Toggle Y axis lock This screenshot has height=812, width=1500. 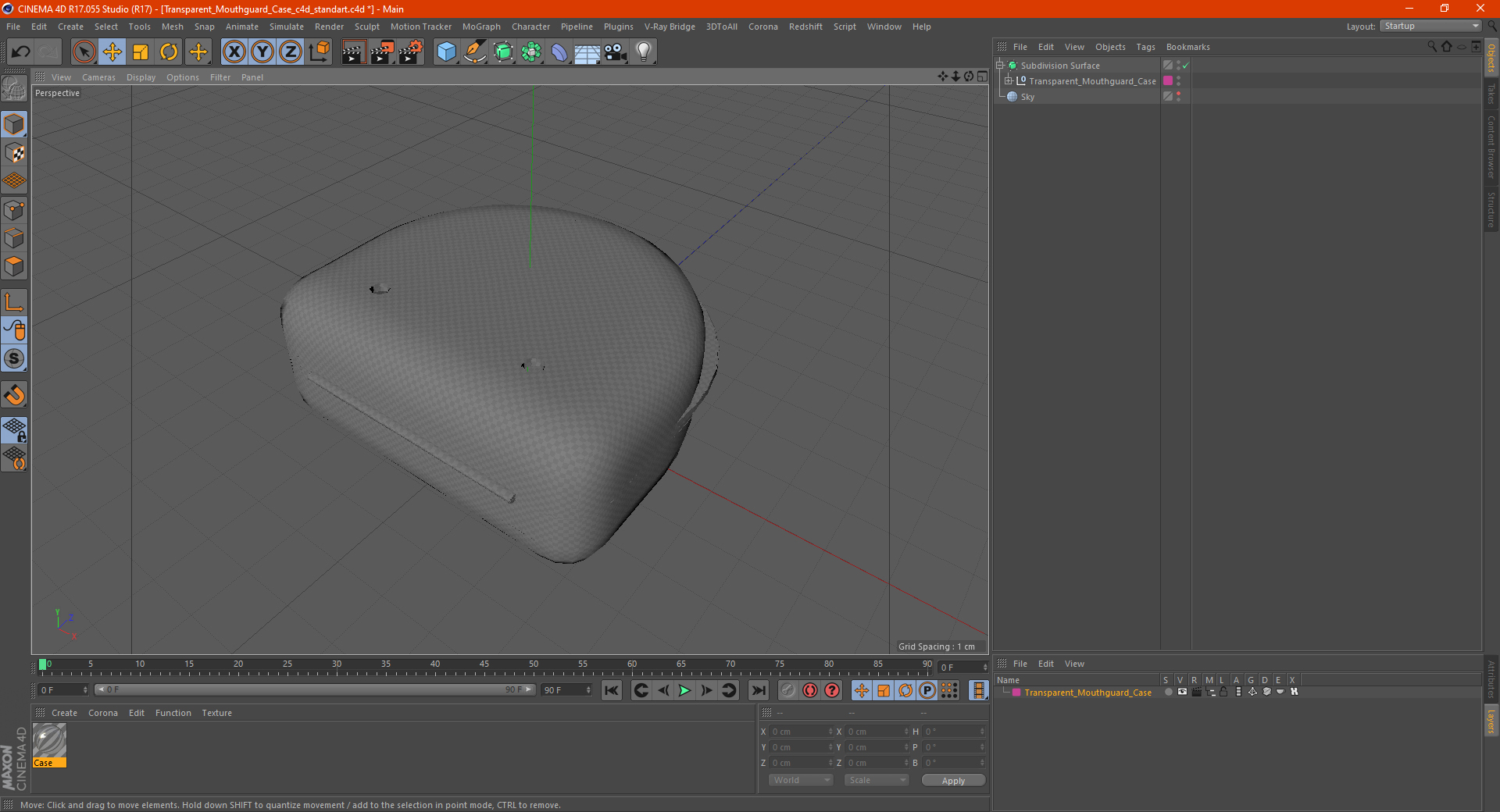(x=262, y=52)
